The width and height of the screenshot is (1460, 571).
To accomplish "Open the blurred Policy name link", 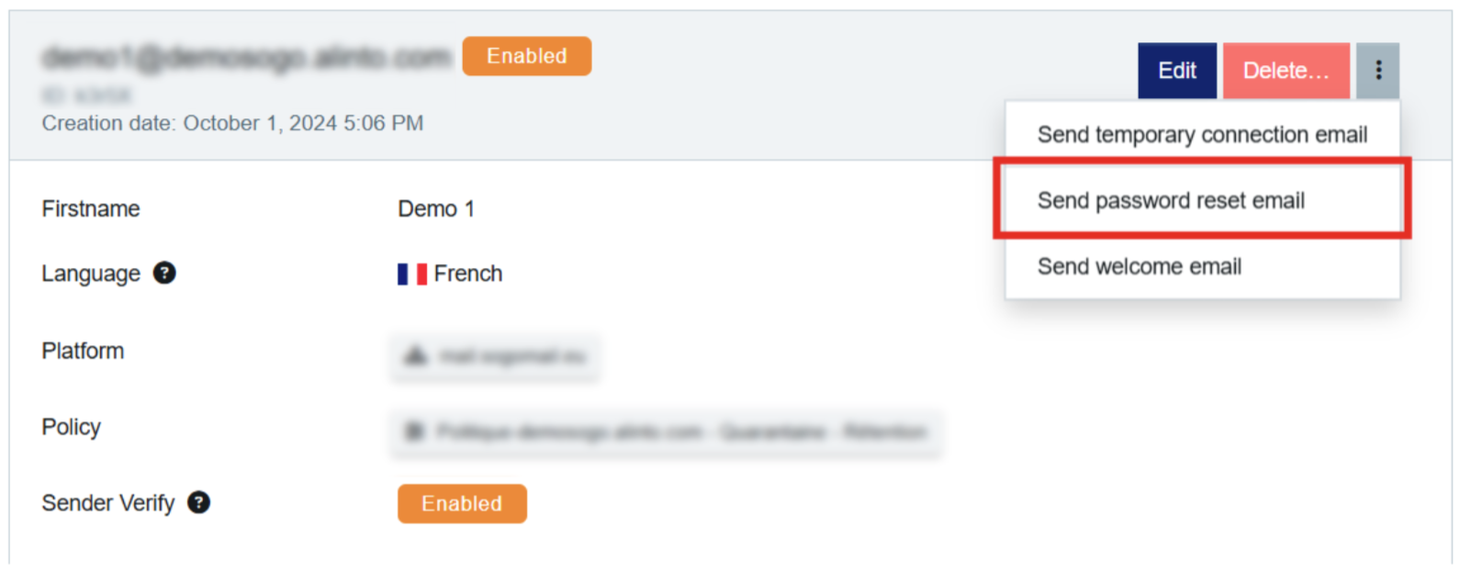I will pos(681,431).
